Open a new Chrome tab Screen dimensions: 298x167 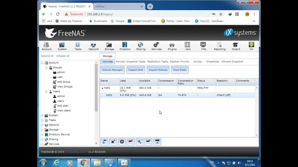[x=150, y=6]
